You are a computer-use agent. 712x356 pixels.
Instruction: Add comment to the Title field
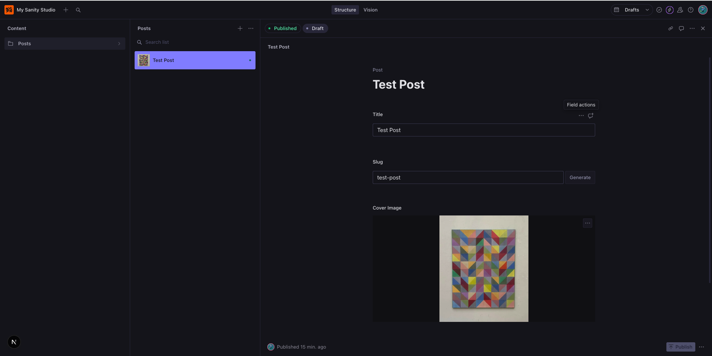click(x=591, y=116)
